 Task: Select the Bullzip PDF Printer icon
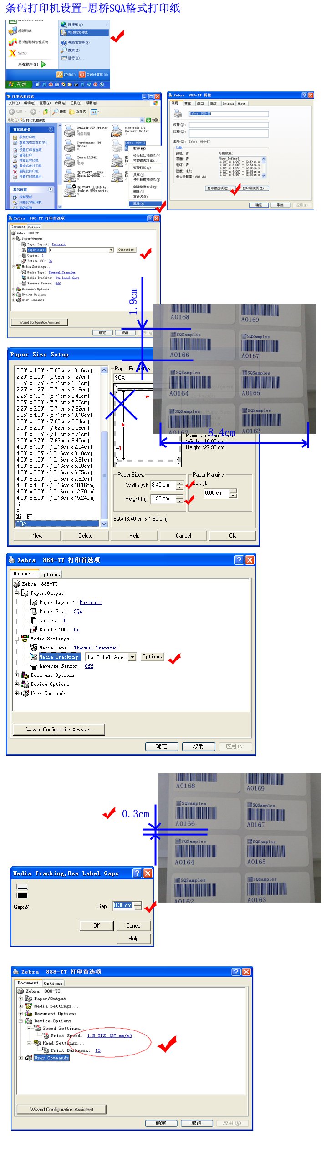[x=70, y=131]
